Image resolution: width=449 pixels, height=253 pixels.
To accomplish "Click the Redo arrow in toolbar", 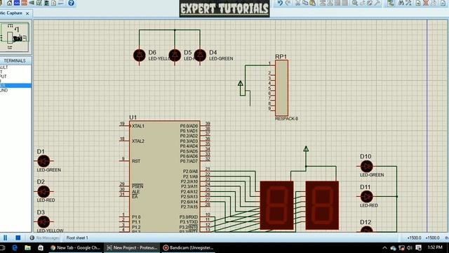I will click(x=288, y=3).
